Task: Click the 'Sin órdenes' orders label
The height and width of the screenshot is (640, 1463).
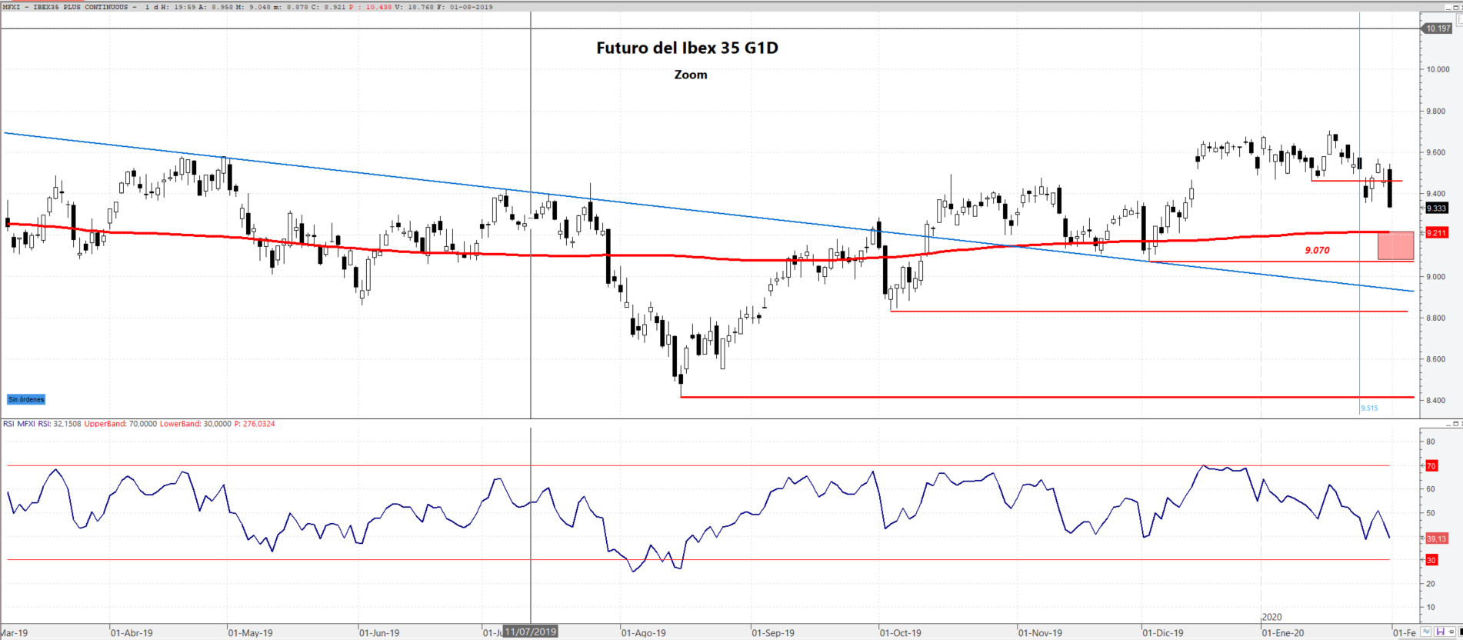Action: pos(26,399)
